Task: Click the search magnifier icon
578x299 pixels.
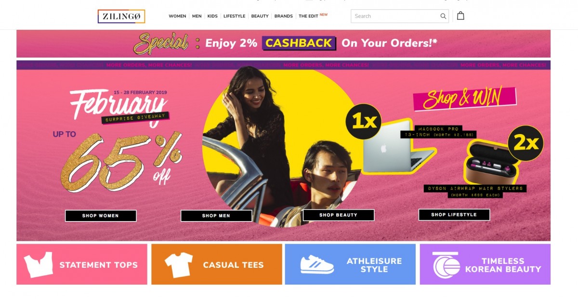Action: click(443, 16)
